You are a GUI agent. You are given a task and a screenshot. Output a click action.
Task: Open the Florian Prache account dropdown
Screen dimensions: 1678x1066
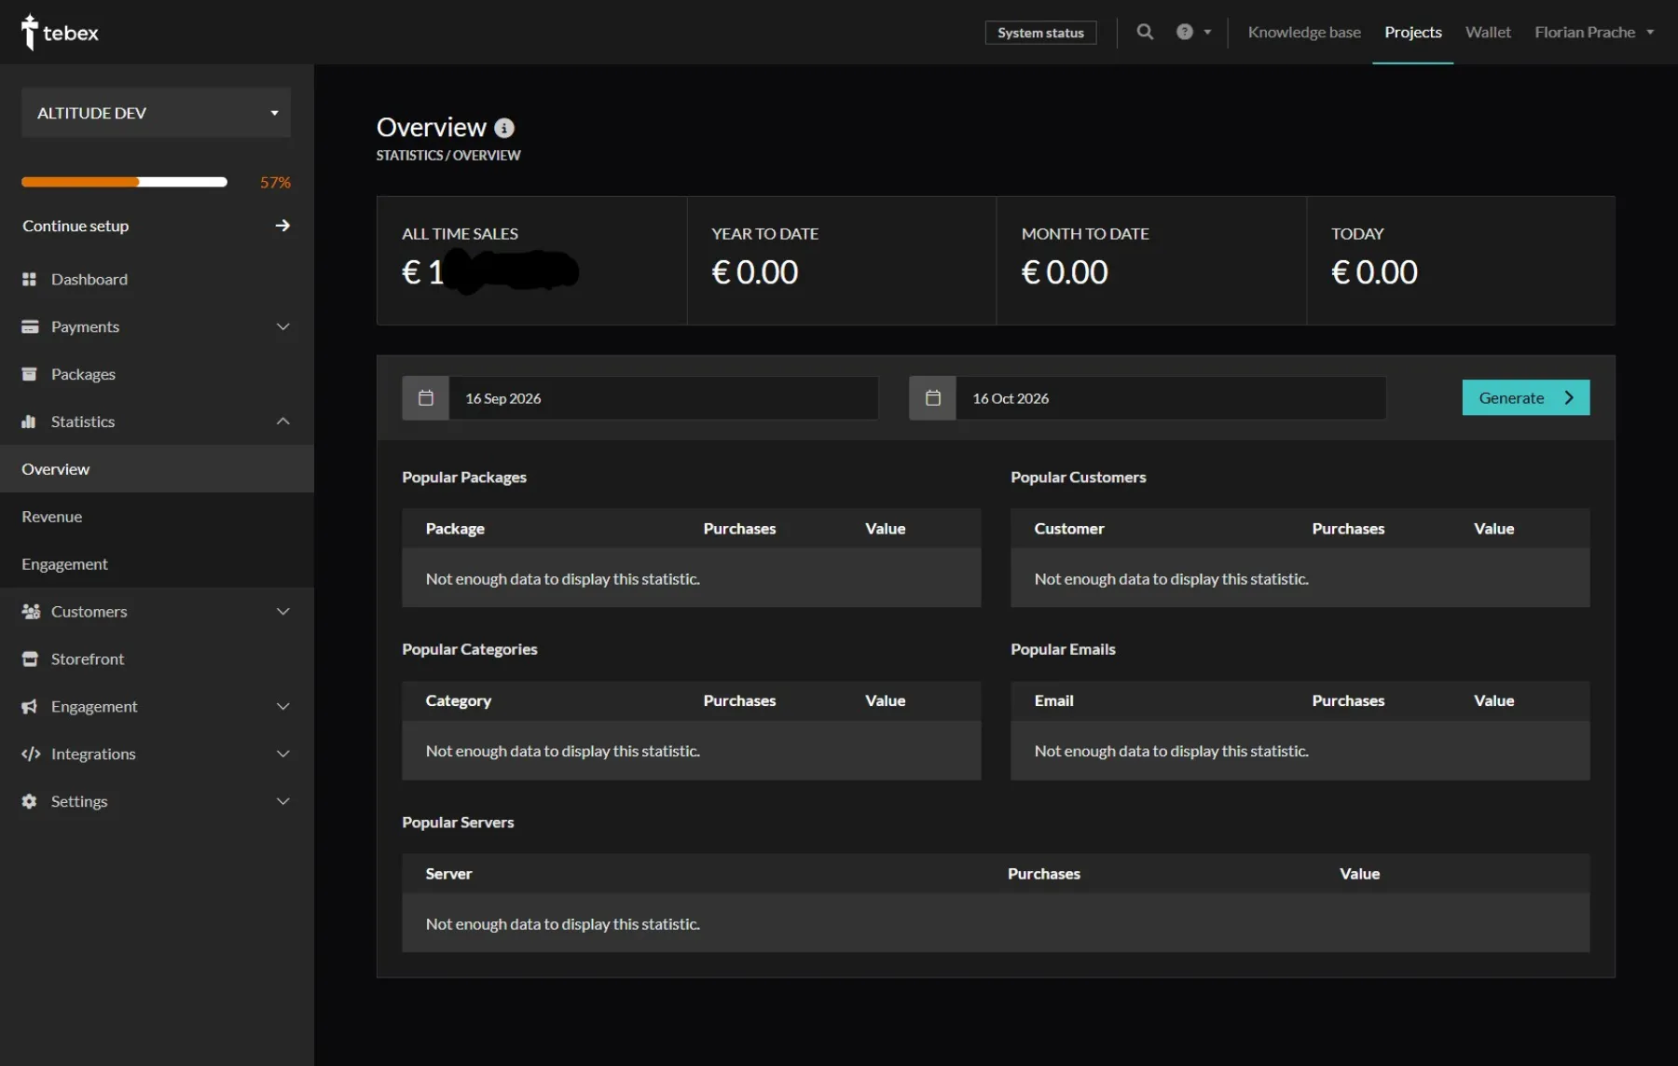1594,32
